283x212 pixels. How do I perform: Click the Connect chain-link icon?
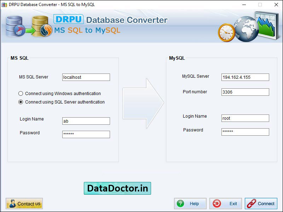(252, 203)
